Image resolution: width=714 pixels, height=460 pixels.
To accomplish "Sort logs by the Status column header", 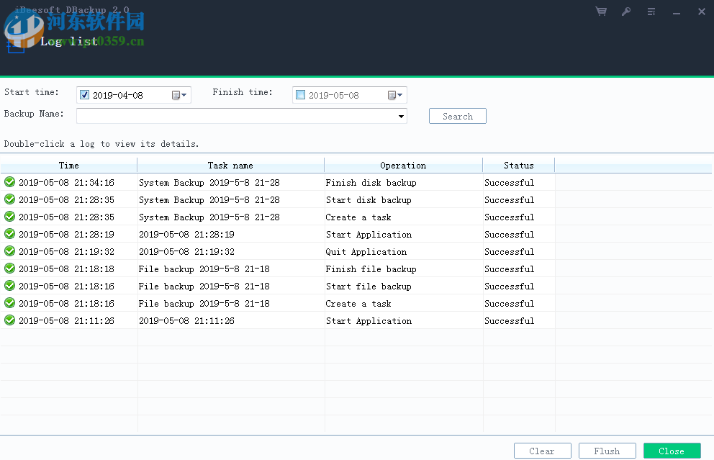I will [x=518, y=165].
